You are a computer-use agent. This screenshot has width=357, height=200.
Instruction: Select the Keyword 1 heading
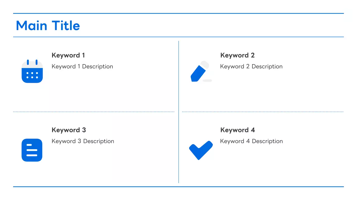(x=68, y=55)
